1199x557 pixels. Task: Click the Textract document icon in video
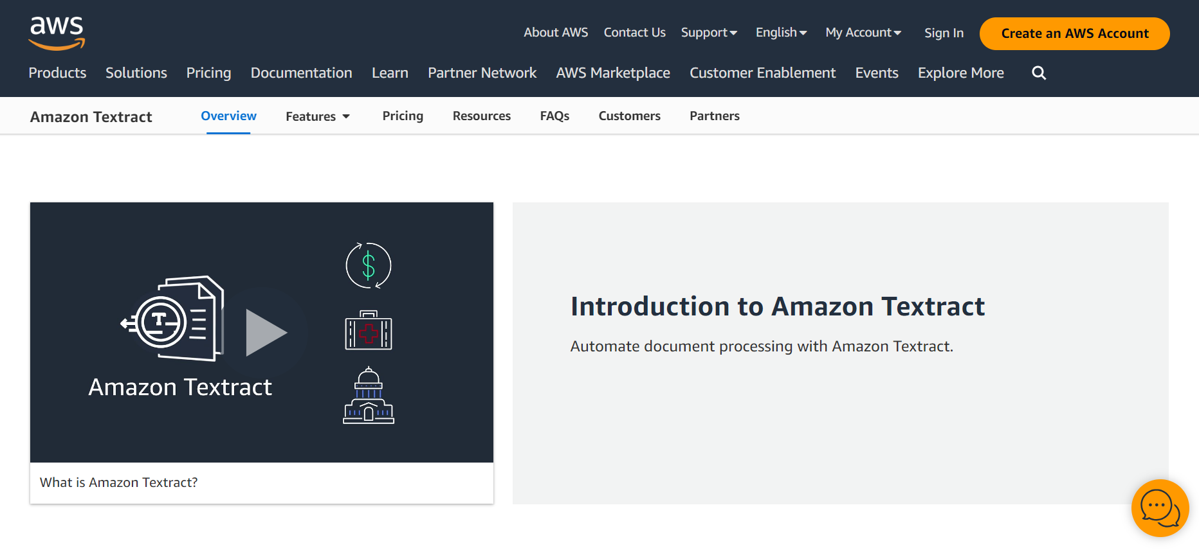[172, 318]
